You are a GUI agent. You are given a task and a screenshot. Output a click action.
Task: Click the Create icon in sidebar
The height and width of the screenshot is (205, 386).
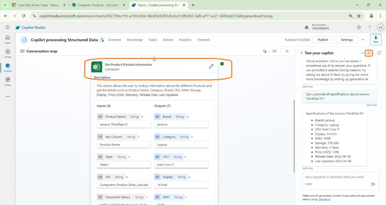click(x=7, y=53)
